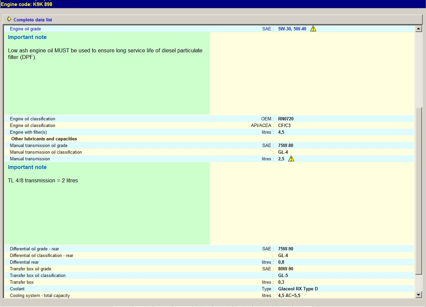426x307 pixels.
Task: Click the yellow arrow beside Complete data list
Action: click(x=9, y=19)
